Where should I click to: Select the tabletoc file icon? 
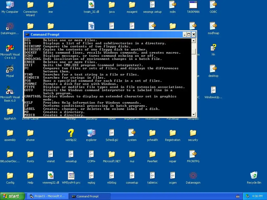click(152, 176)
